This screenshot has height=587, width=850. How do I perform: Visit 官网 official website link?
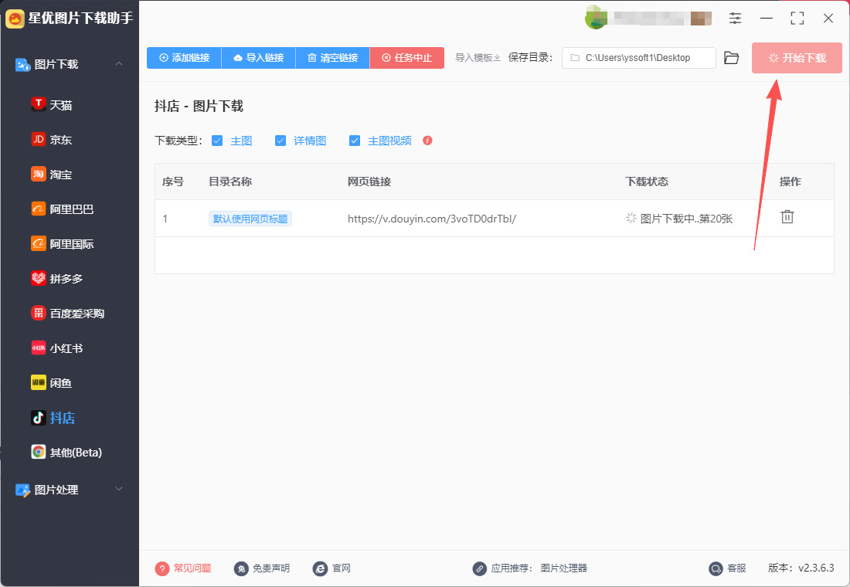(x=331, y=568)
